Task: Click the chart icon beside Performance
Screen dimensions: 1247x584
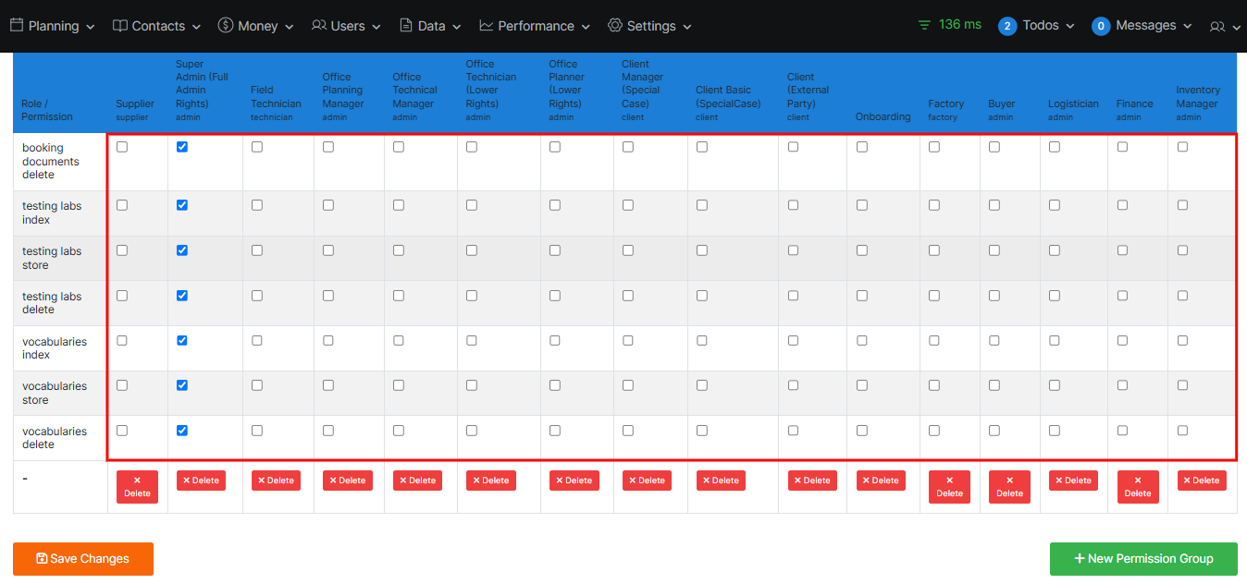Action: coord(487,26)
